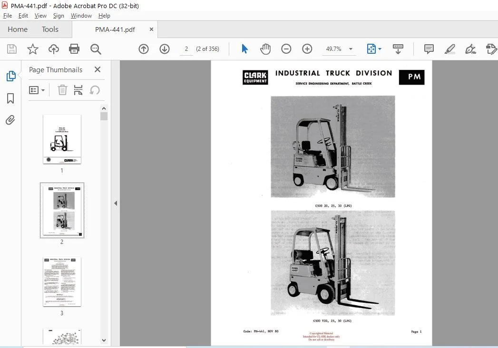Open the Attachments paperclip panel

(10, 120)
